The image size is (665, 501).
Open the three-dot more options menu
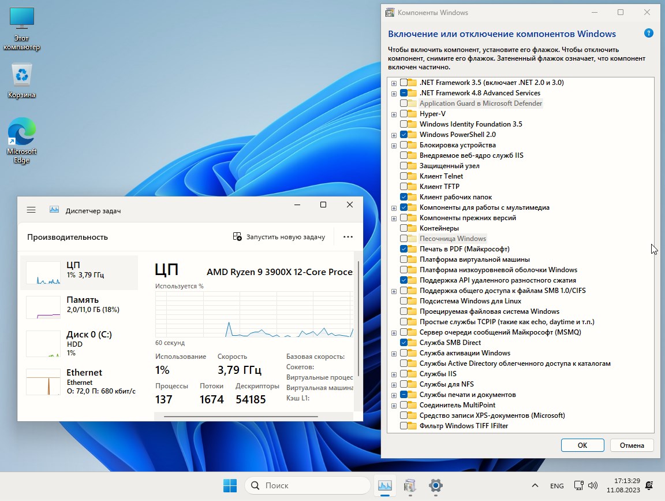pyautogui.click(x=348, y=237)
